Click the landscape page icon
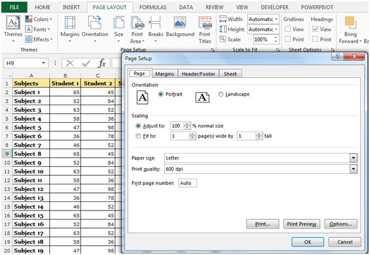 click(x=202, y=97)
